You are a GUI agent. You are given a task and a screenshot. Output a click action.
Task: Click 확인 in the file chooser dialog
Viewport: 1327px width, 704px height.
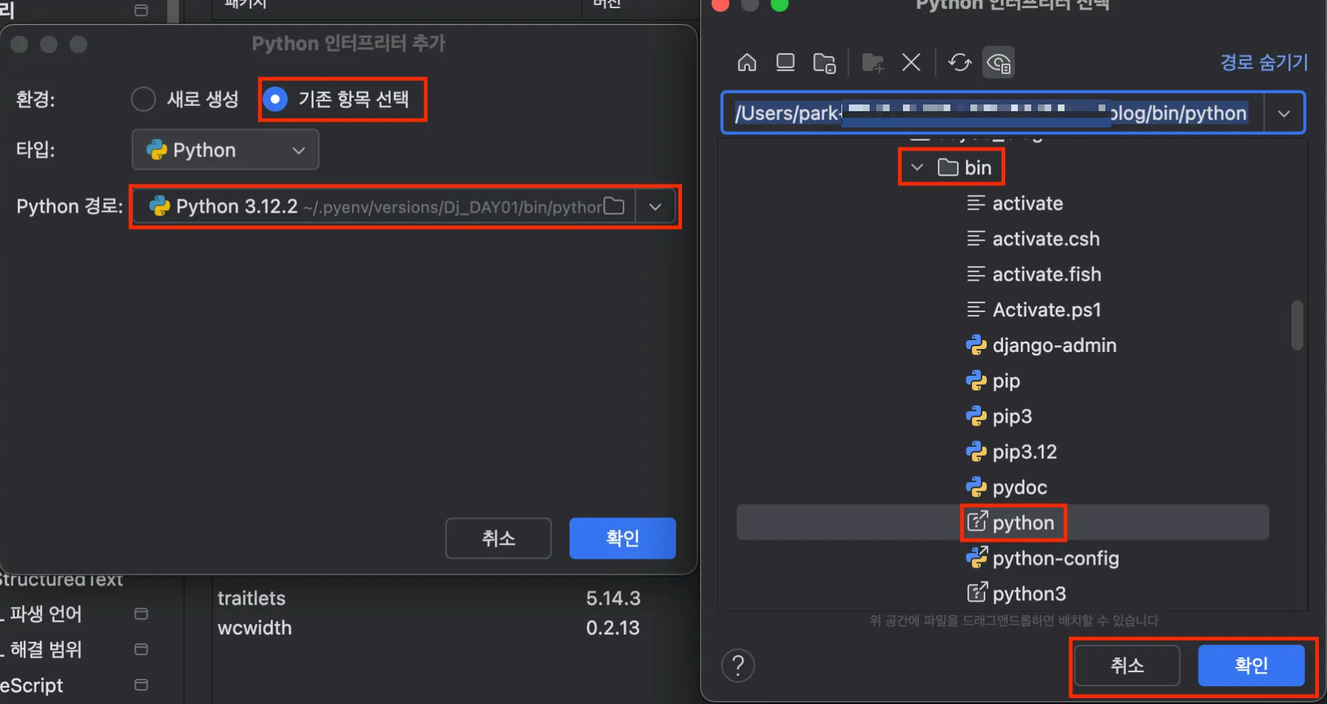tap(1251, 665)
